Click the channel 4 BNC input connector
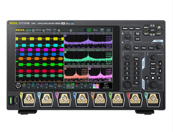This screenshot has width=173, height=132. [82, 99]
